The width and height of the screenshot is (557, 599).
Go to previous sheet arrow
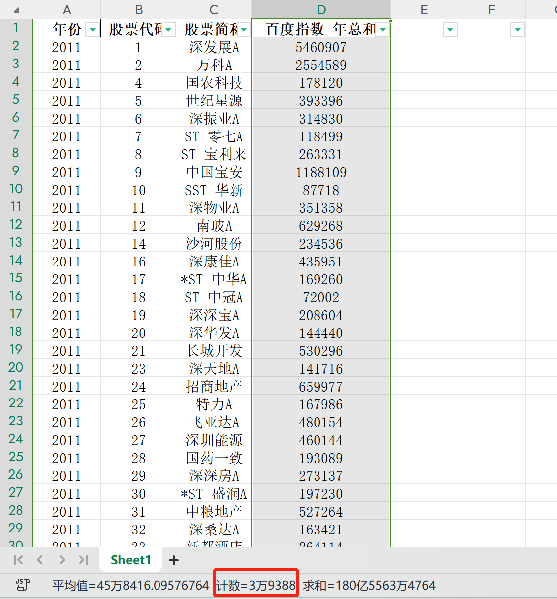pos(40,560)
